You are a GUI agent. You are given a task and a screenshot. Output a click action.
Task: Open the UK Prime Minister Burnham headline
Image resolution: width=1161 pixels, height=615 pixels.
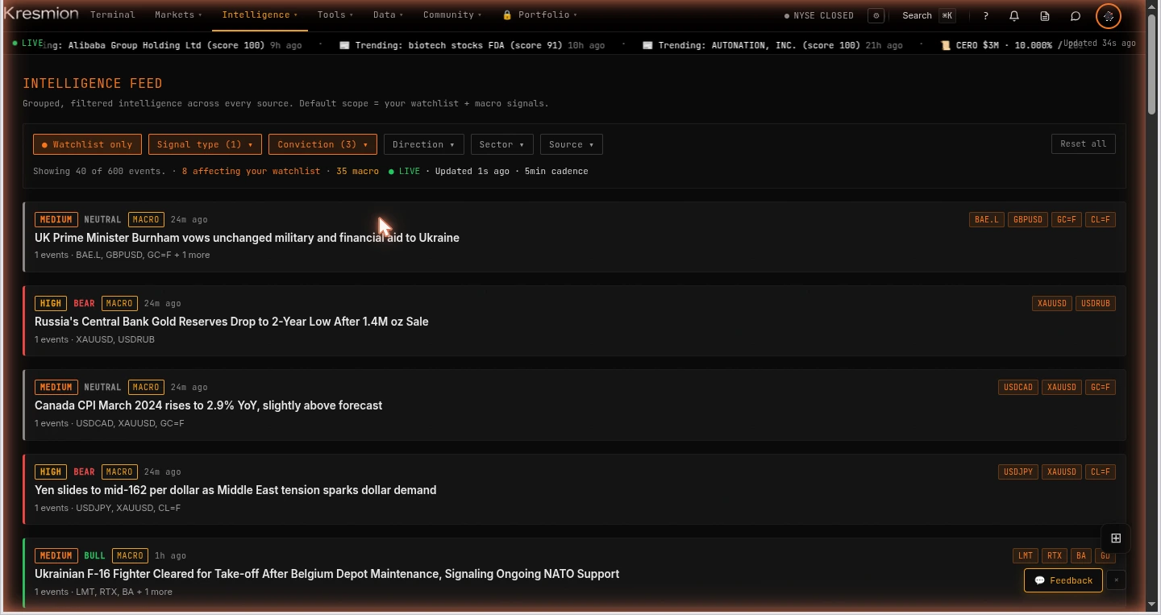[247, 238]
